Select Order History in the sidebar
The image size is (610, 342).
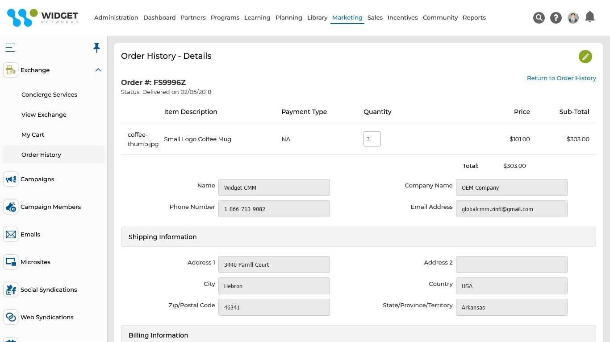[41, 155]
